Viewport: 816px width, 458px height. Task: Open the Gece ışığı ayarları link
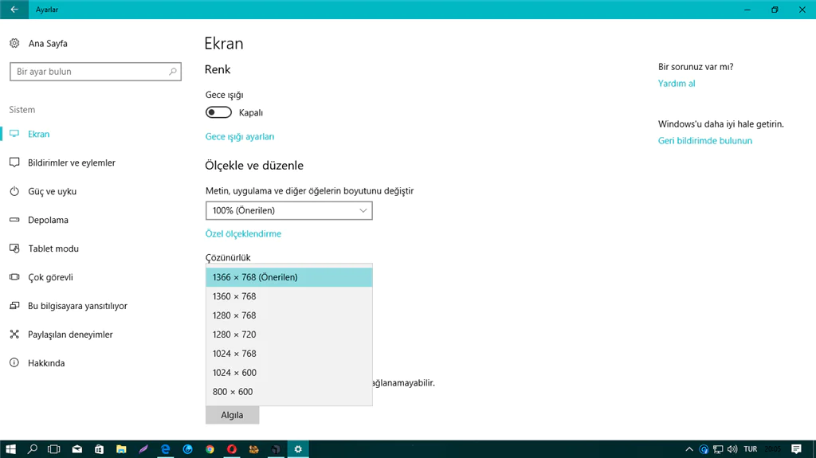pos(240,137)
